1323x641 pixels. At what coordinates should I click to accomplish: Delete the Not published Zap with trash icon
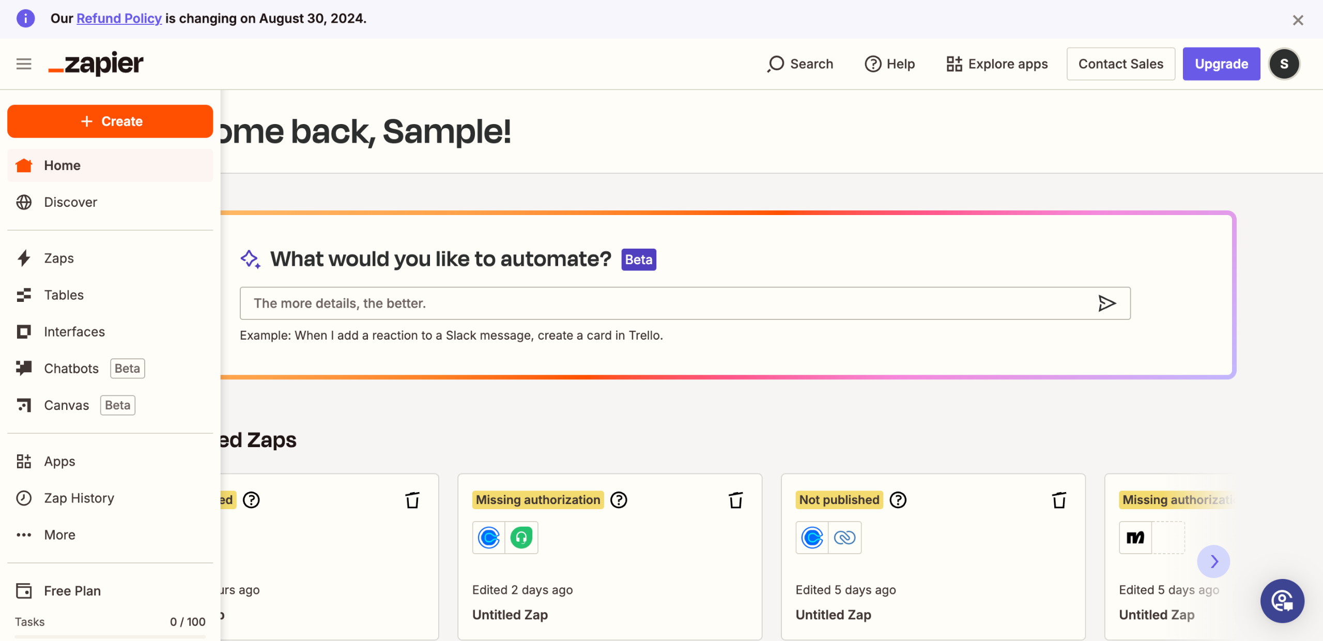tap(1059, 500)
